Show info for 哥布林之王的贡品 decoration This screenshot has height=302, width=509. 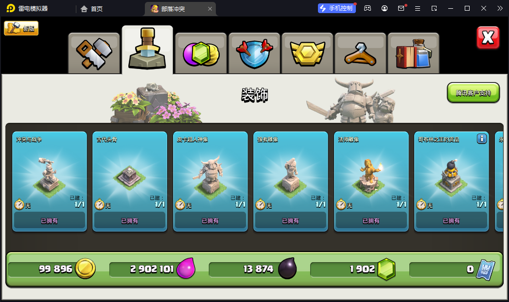[482, 139]
